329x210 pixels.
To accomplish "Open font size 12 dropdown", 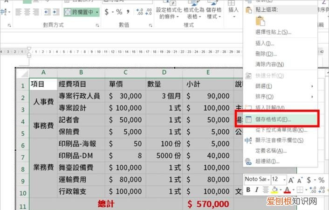I will pyautogui.click(x=284, y=180).
